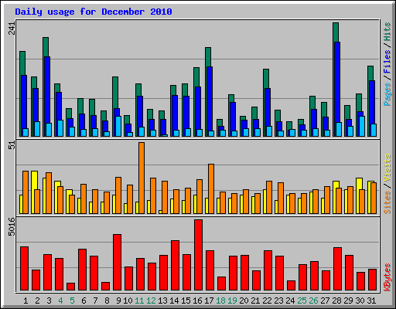Image resolution: width=396 pixels, height=309 pixels.
Task: Click day label '13' on the x-axis
Action: tap(162, 301)
